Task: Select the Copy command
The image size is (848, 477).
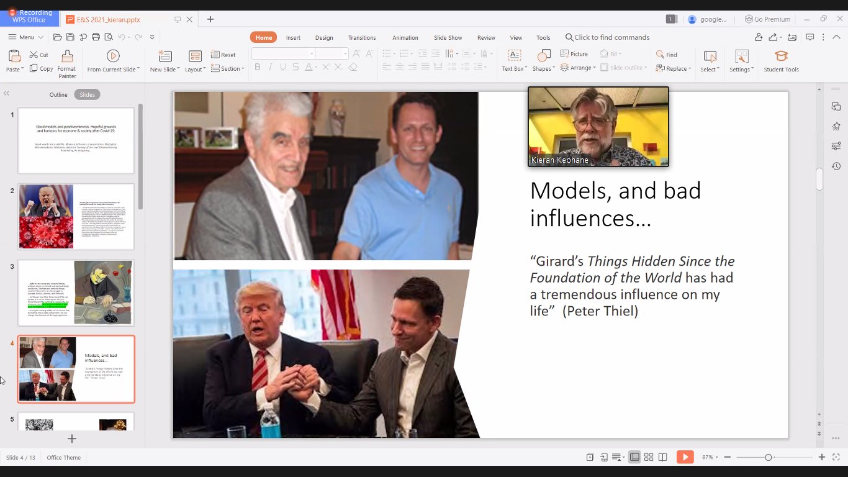Action: tap(42, 69)
